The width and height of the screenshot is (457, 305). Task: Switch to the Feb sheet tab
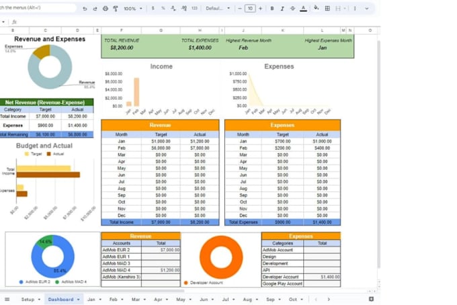tap(113, 299)
